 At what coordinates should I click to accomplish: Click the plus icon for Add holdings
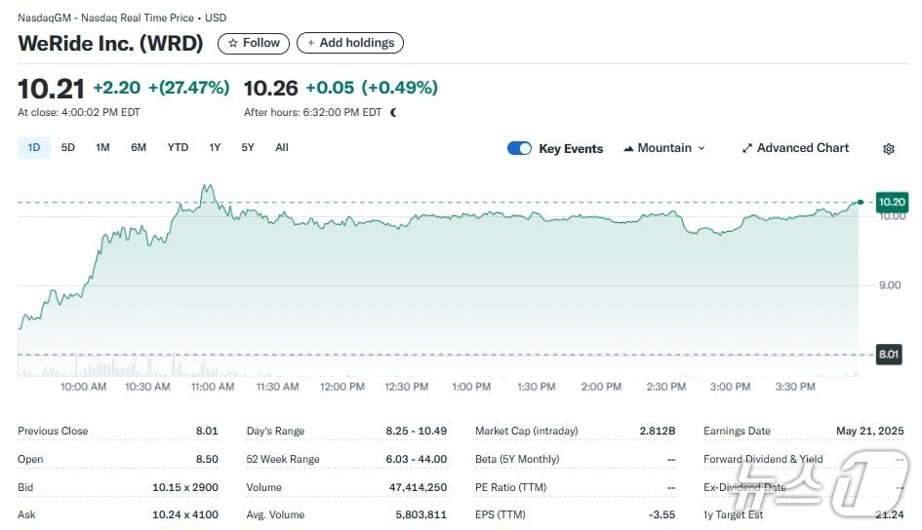[311, 43]
